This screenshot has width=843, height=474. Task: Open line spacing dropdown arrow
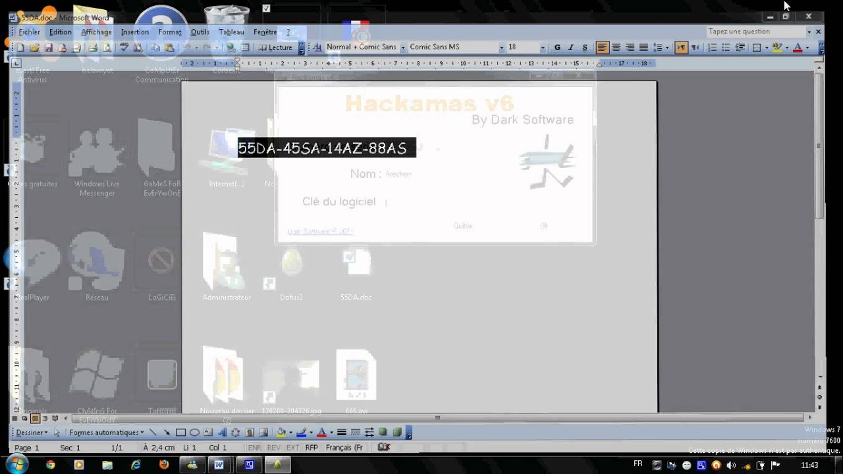(667, 47)
